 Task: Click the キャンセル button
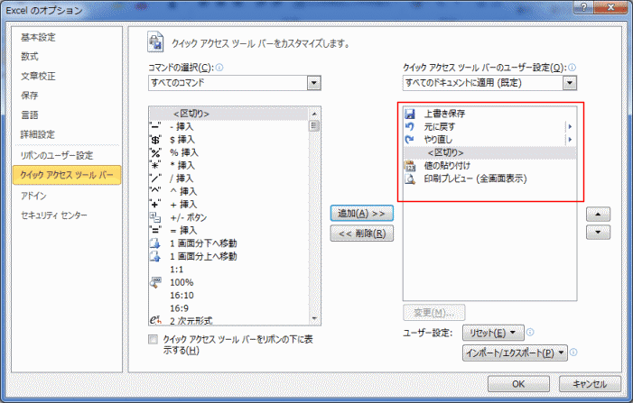click(x=590, y=384)
